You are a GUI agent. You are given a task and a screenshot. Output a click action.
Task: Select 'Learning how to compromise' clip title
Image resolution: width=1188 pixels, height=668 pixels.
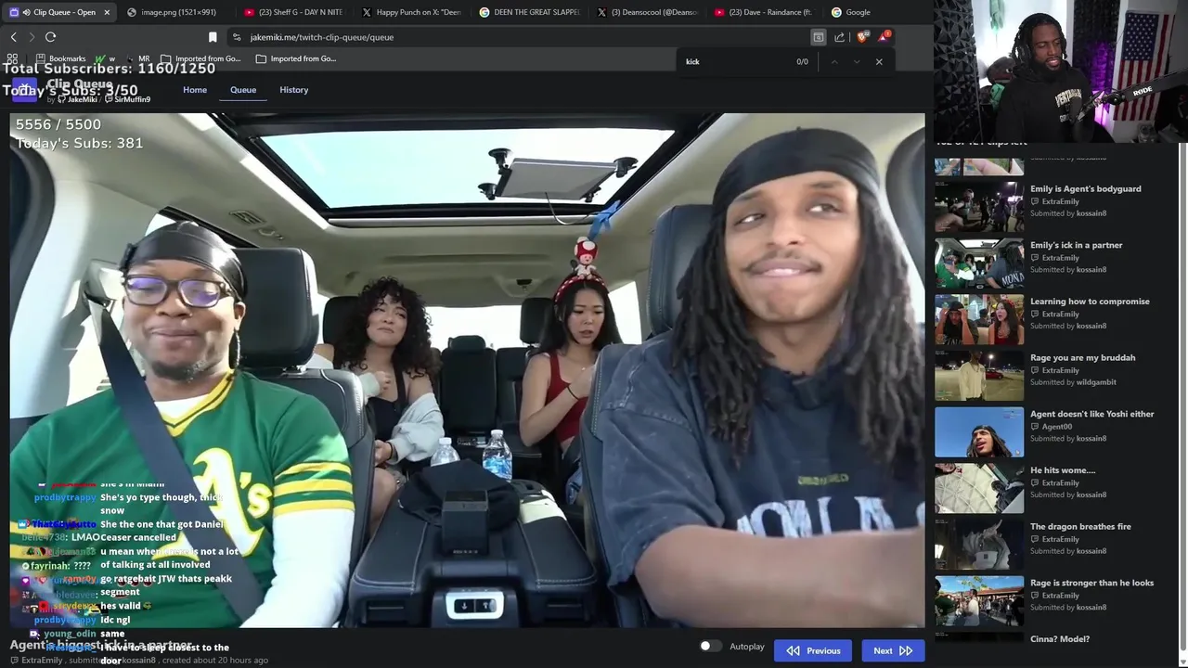[1090, 302]
